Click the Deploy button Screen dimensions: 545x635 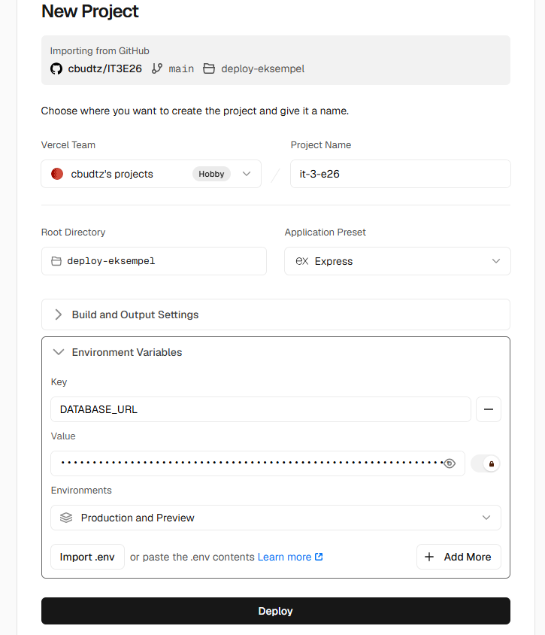276,611
